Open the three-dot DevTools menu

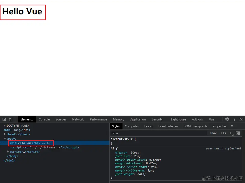pos(234,119)
